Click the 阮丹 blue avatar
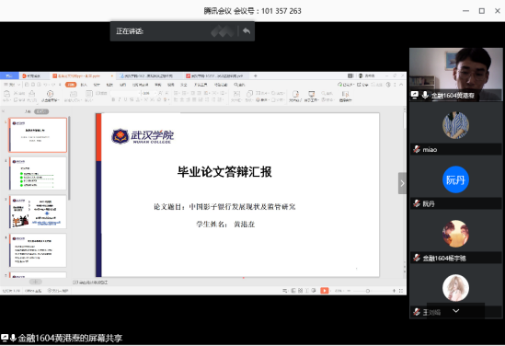Screen dimensions: 505x346 [x=455, y=179]
